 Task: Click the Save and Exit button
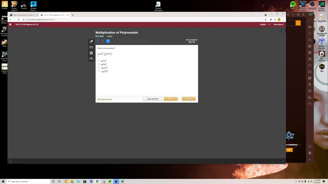[152, 99]
